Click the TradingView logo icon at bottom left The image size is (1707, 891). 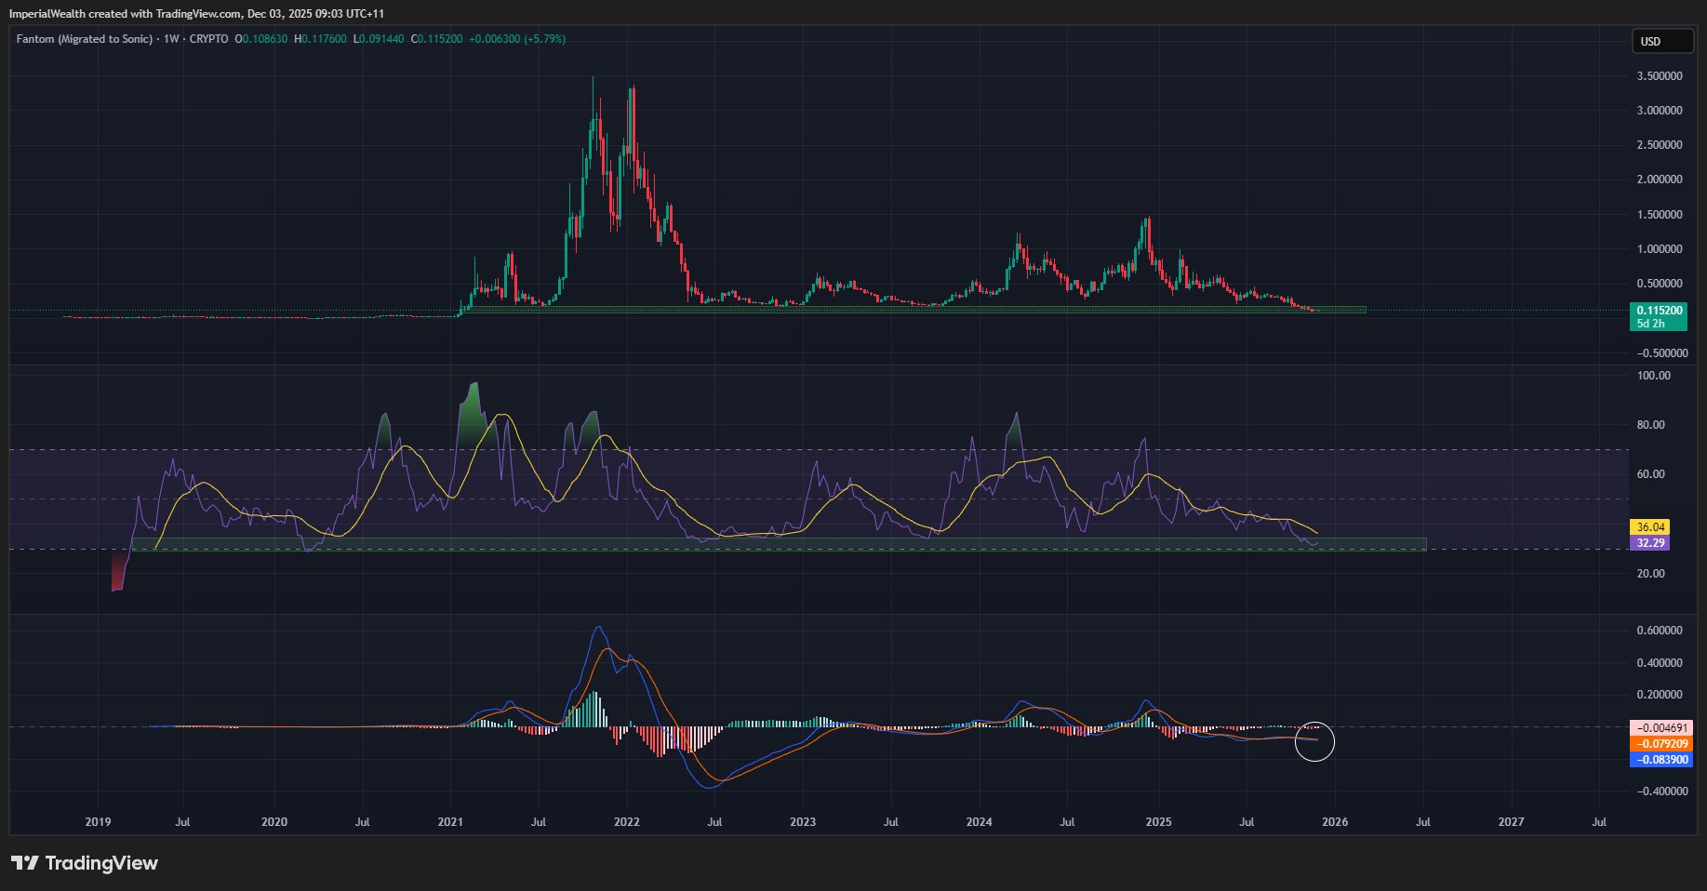pyautogui.click(x=24, y=863)
